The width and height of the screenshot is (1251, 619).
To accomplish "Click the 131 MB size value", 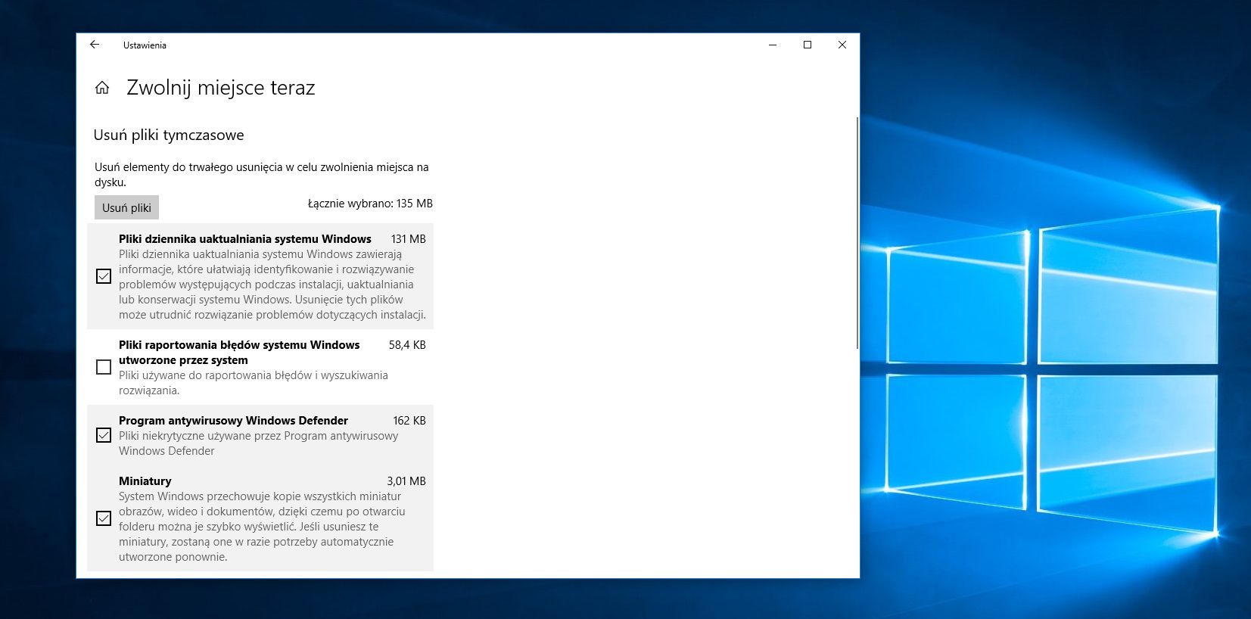I will [x=409, y=239].
